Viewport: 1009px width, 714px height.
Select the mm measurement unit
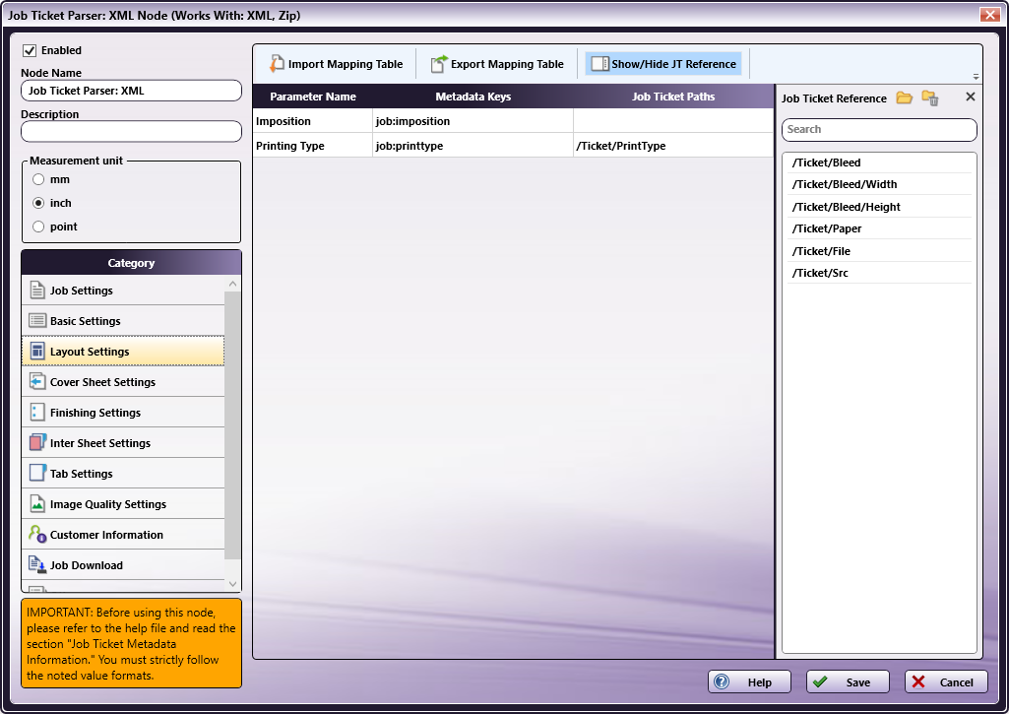click(x=38, y=179)
